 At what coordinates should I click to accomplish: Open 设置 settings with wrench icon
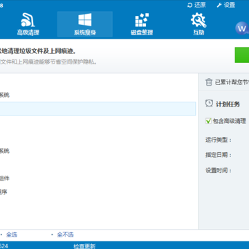225,5
